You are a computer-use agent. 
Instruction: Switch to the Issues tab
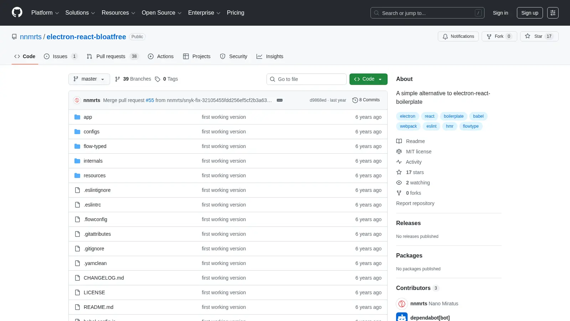[x=60, y=56]
